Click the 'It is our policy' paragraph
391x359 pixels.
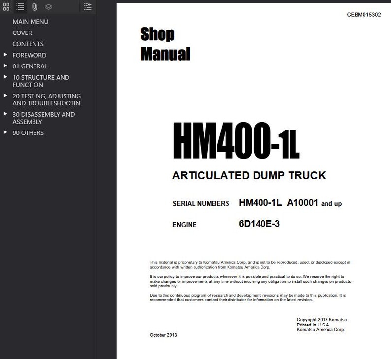click(x=250, y=281)
